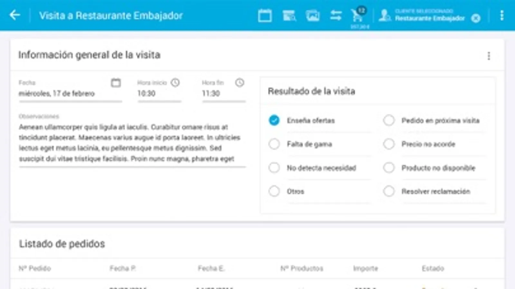This screenshot has width=515, height=289.
Task: Click the swap arrows icon in toolbar
Action: [336, 15]
